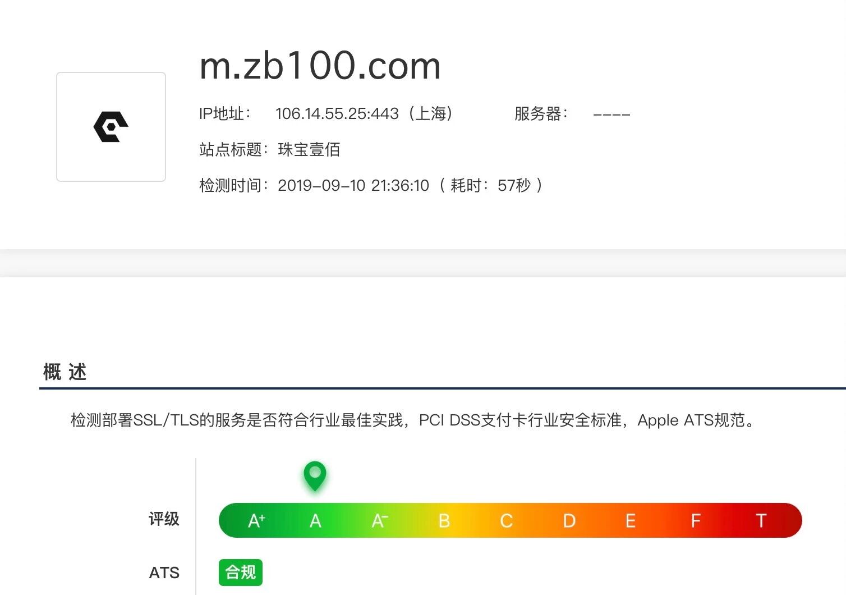This screenshot has height=595, width=846.
Task: Click the 服务器 label
Action: click(x=541, y=113)
